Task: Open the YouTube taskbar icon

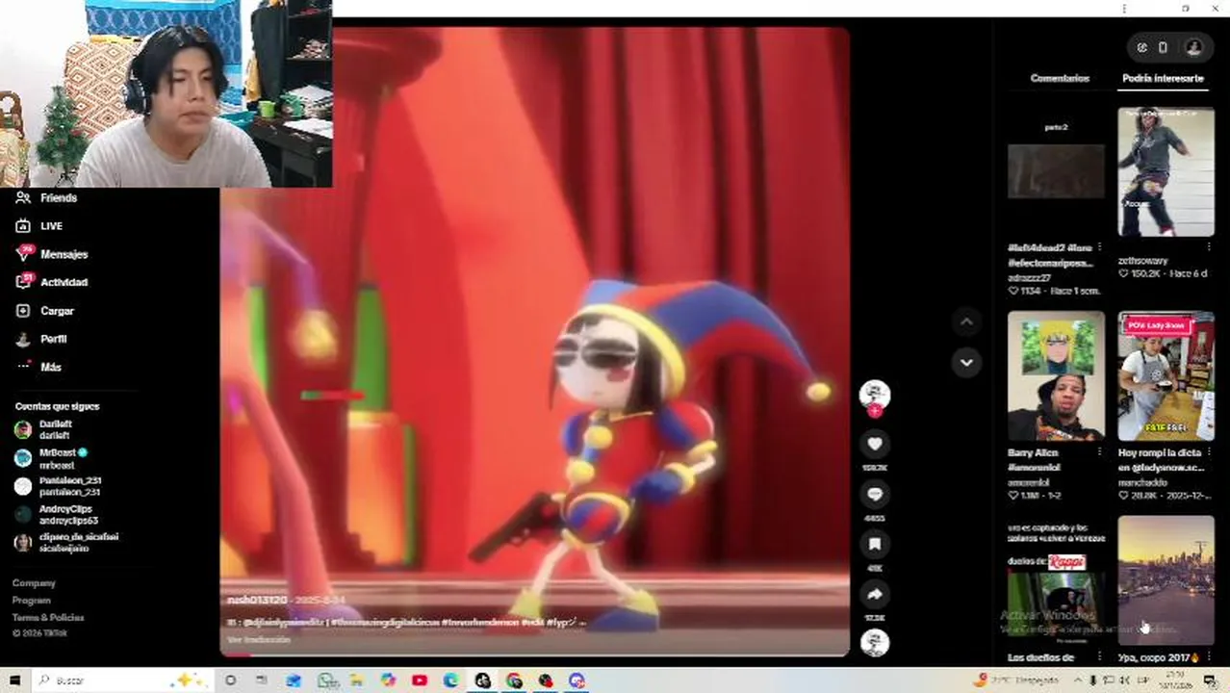Action: [420, 680]
